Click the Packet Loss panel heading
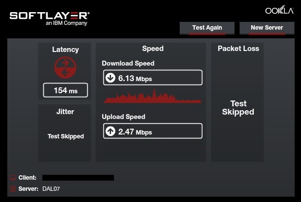This screenshot has height=202, width=301. click(239, 49)
